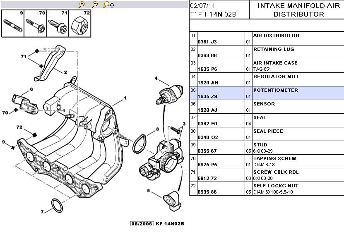The height and width of the screenshot is (232, 344).
Task: Click part number 0355 67
Action: (x=207, y=151)
